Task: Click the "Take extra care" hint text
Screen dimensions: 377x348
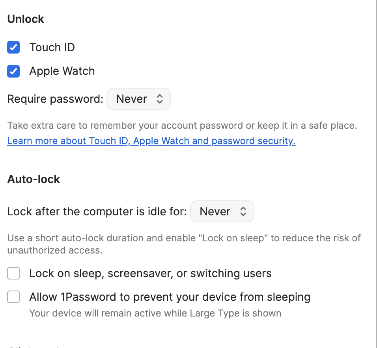Action: click(182, 126)
